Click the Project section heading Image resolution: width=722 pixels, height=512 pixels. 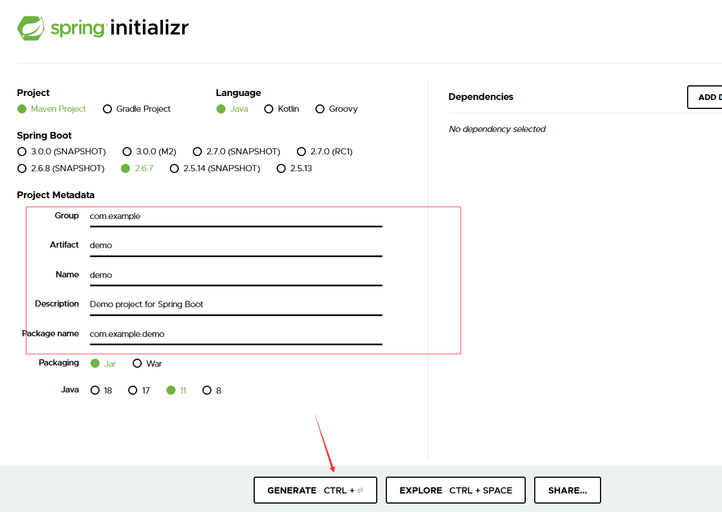[x=33, y=93]
